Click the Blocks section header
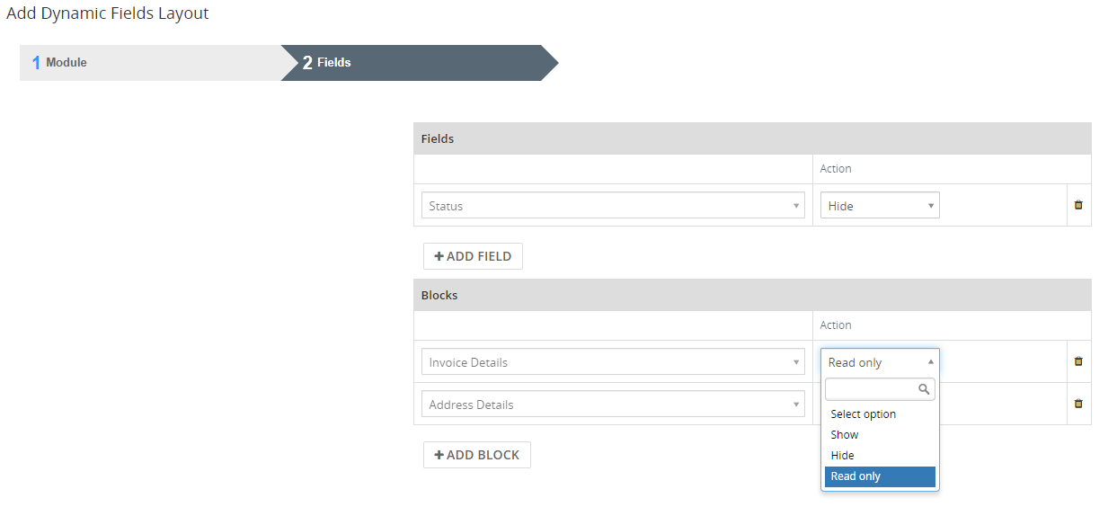This screenshot has height=507, width=1117. [x=751, y=296]
